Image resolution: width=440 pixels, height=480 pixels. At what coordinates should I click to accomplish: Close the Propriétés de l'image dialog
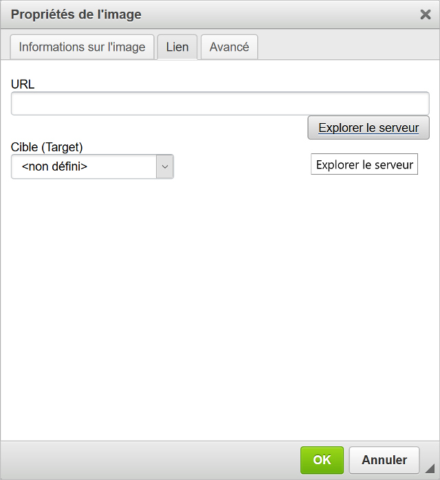pos(426,14)
